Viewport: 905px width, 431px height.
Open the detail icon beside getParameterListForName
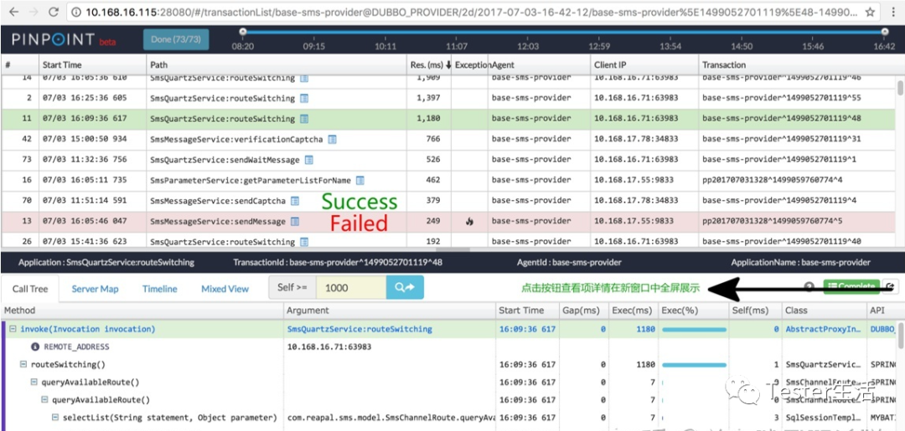[x=360, y=181]
